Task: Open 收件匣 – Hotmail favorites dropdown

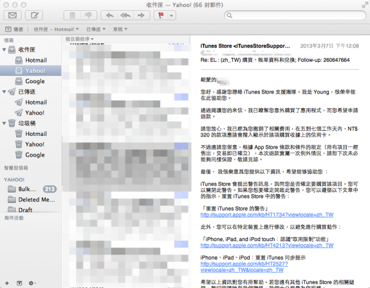Action: point(56,29)
